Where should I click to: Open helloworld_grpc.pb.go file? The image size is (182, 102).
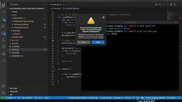(24, 21)
